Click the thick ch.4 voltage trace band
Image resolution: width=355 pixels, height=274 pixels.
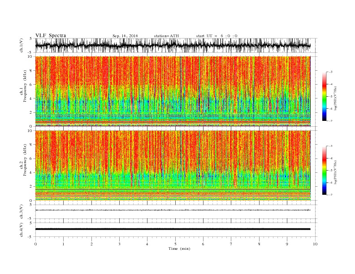click(x=173, y=229)
